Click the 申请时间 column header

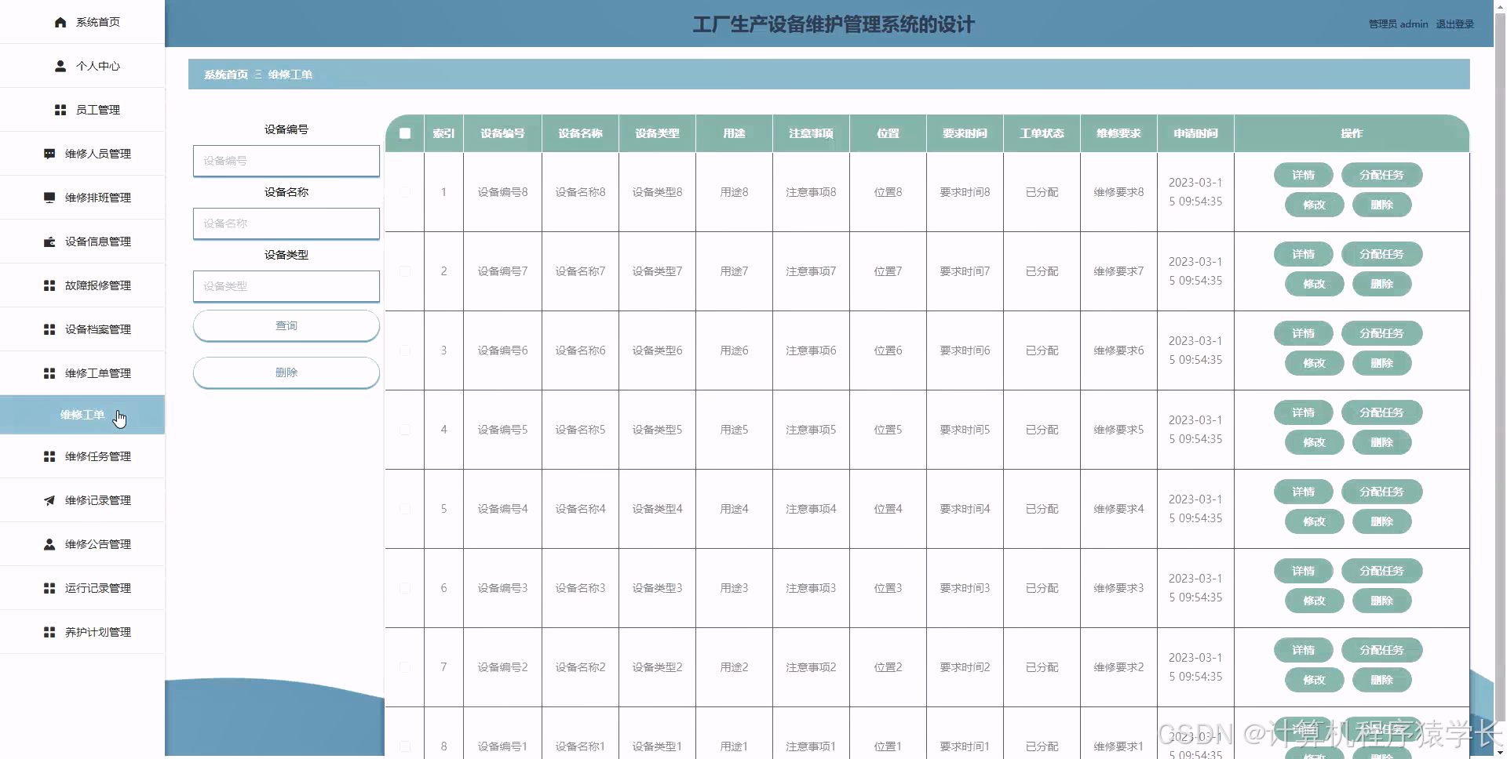coord(1195,133)
